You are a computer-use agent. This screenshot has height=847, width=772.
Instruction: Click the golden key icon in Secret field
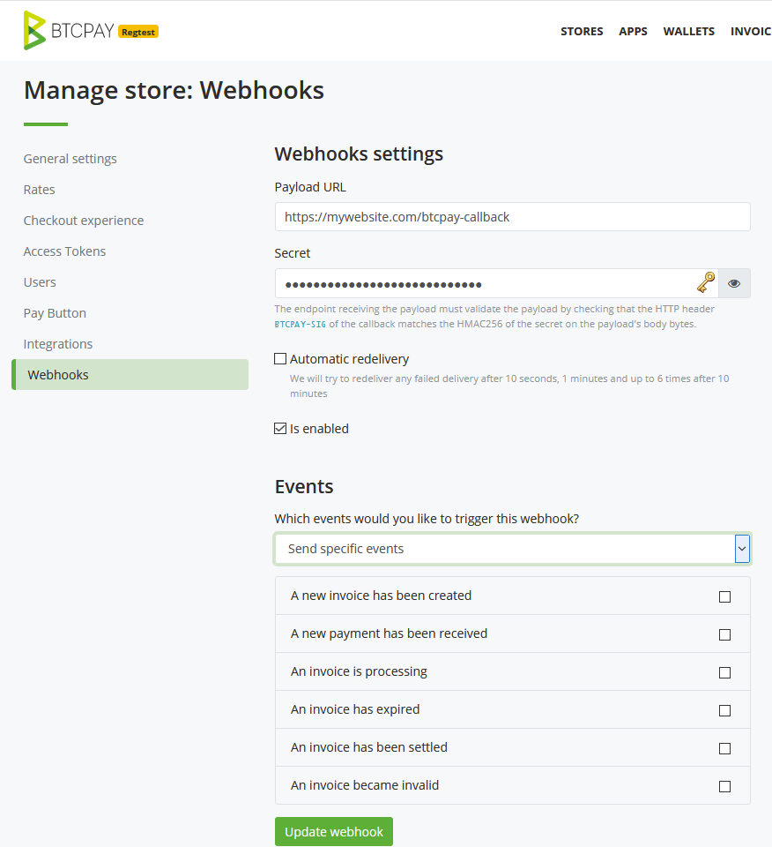[x=706, y=282]
